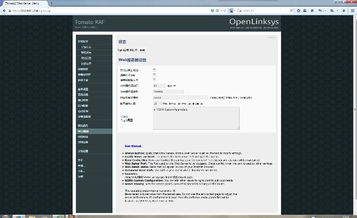This screenshot has width=357, height=218.
Task: Click the magnifier icon in the search box
Action: (291, 10)
